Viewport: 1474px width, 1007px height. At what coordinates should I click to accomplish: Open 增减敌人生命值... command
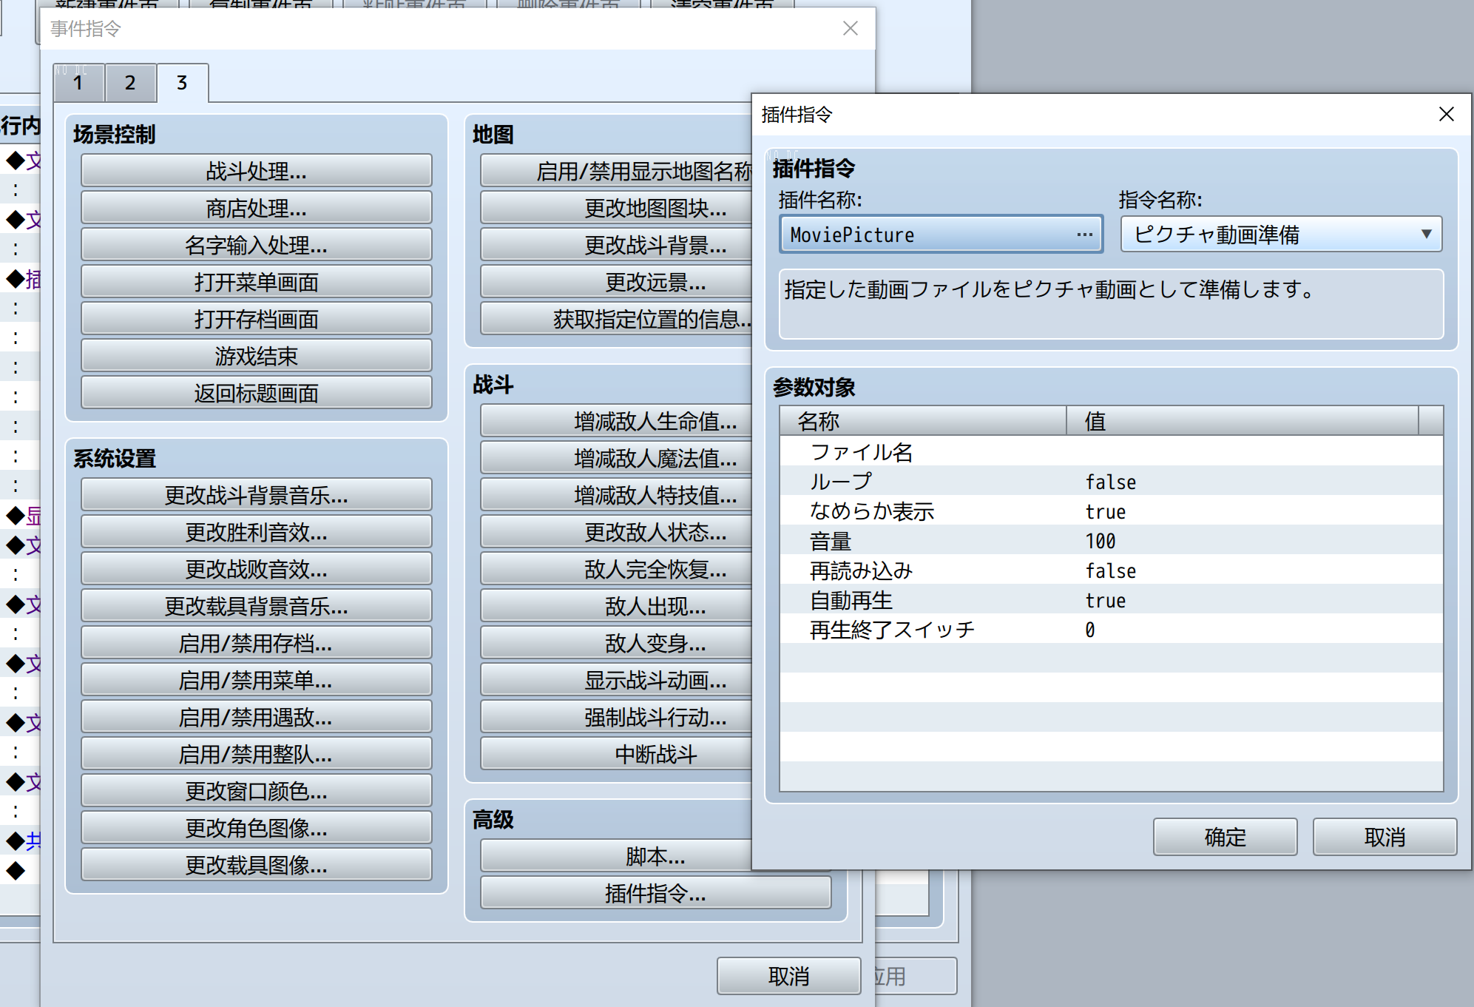616,421
